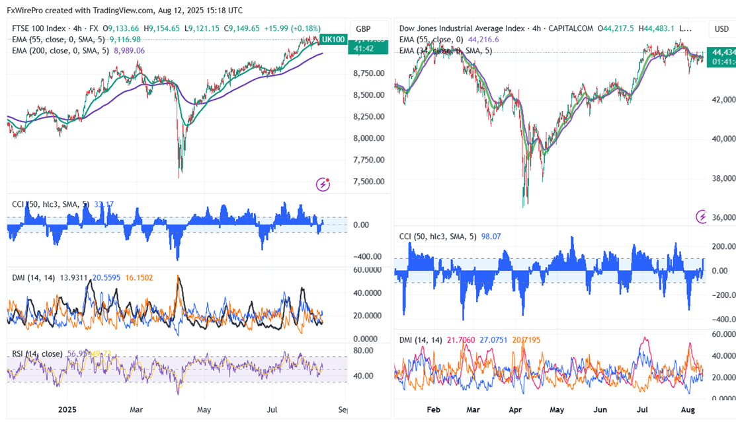Click the Dow Jones high value H44,483.1
Image resolution: width=736 pixels, height=428 pixels.
click(656, 28)
